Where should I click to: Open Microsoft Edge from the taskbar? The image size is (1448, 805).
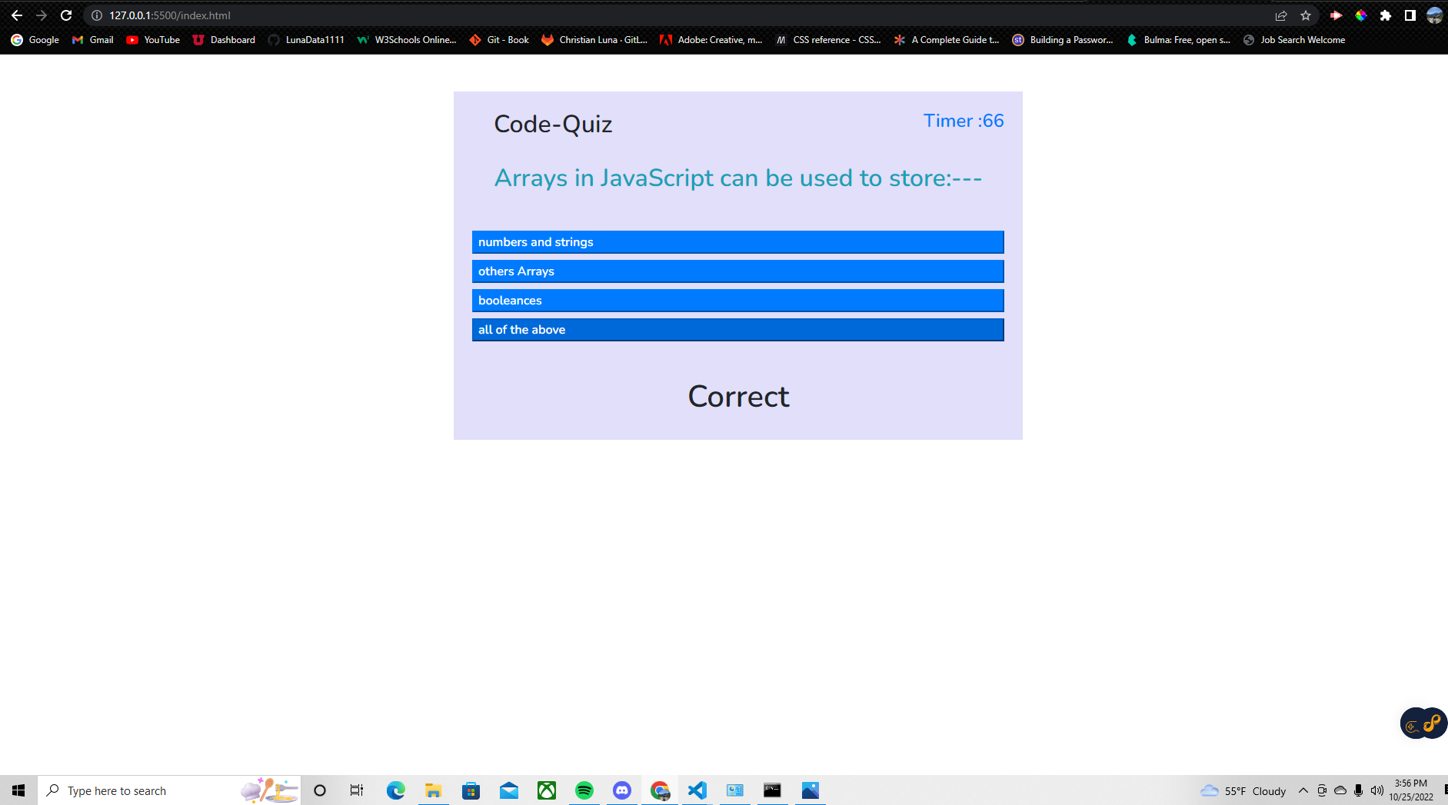click(395, 790)
